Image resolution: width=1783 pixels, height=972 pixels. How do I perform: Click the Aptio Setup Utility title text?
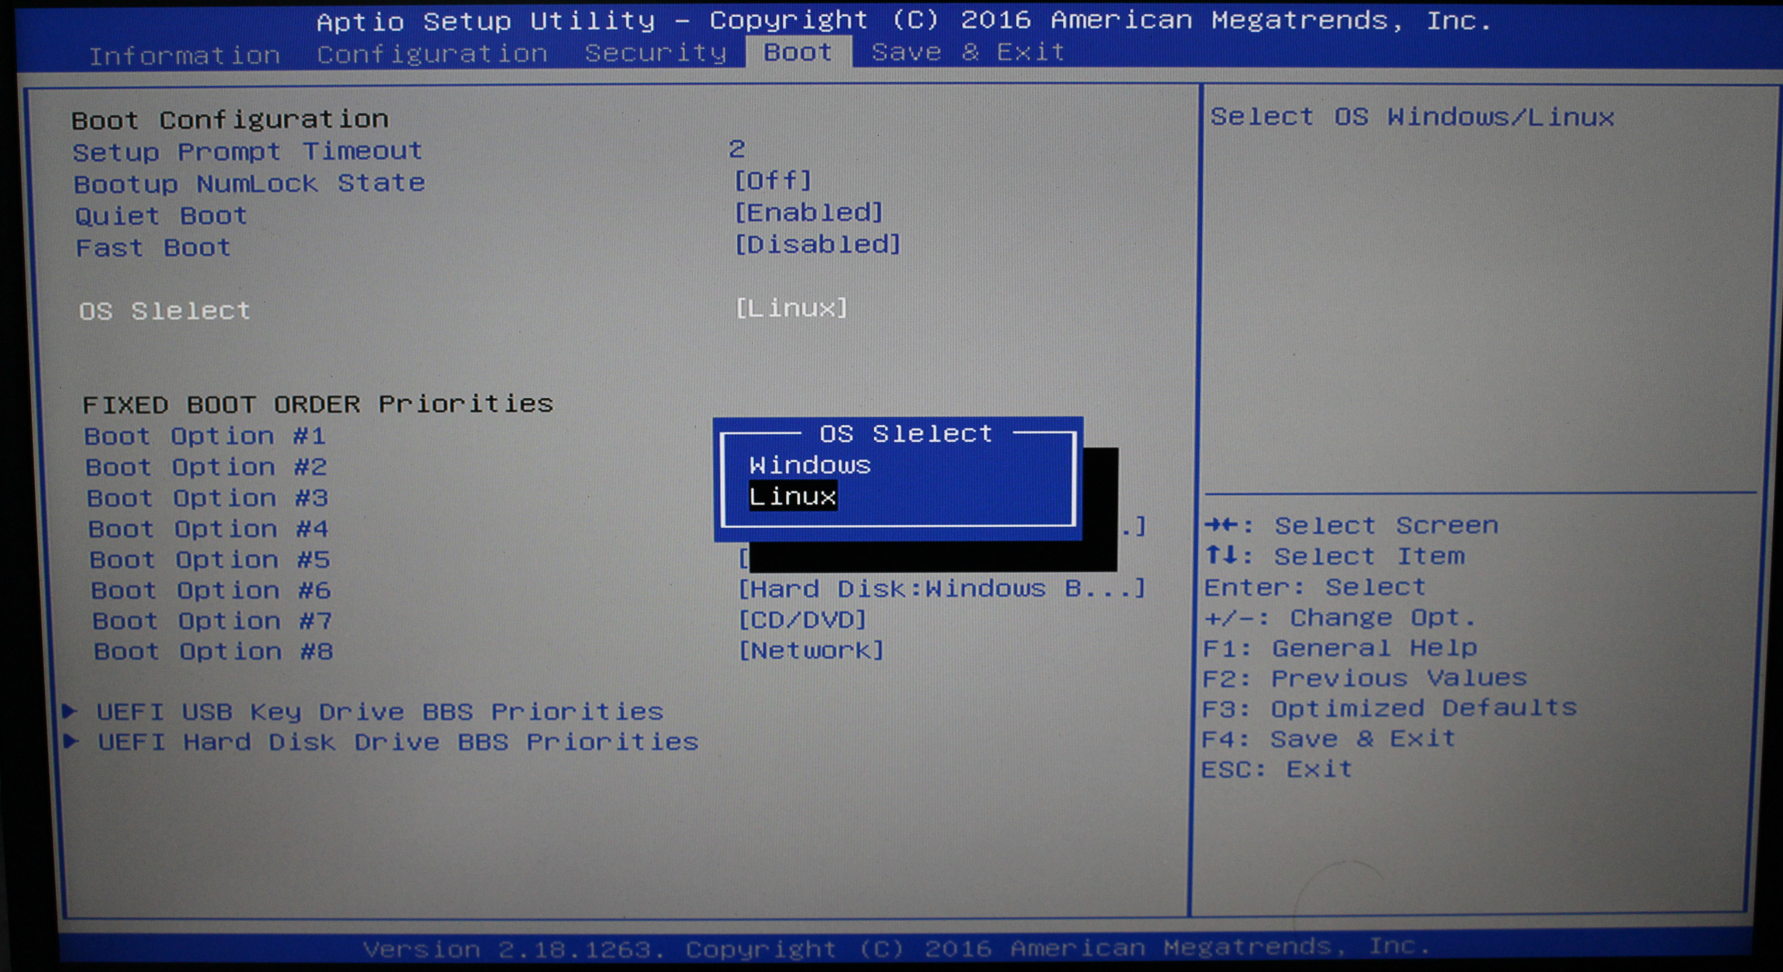pyautogui.click(x=903, y=21)
